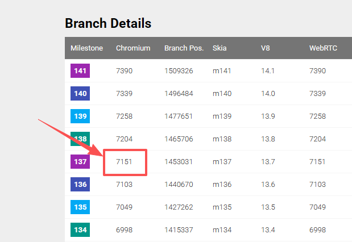Screen dimensions: 352x242
Task: Click branch position 1509326
Action: (179, 71)
